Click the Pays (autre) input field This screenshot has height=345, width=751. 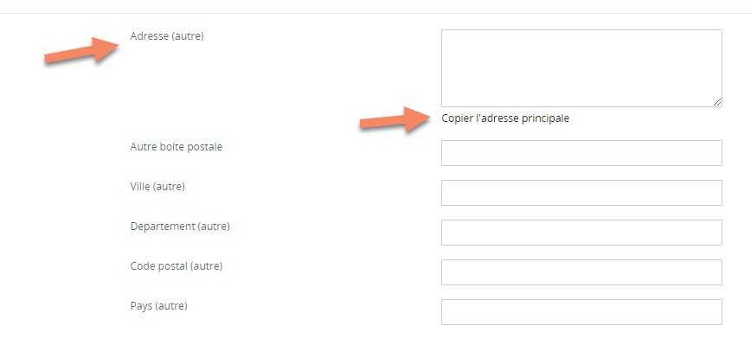tap(581, 312)
